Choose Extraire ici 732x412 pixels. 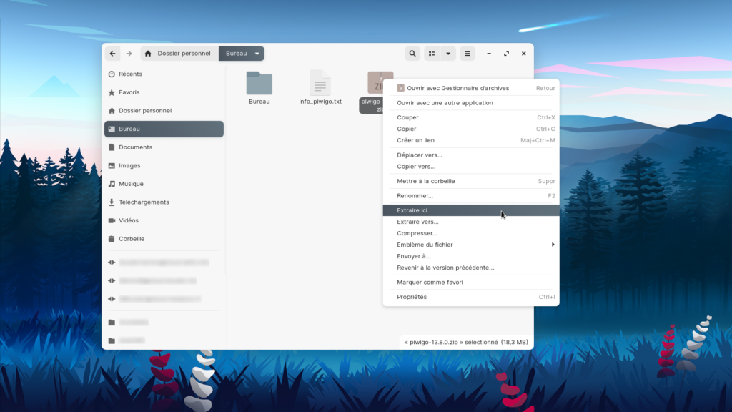pyautogui.click(x=471, y=211)
